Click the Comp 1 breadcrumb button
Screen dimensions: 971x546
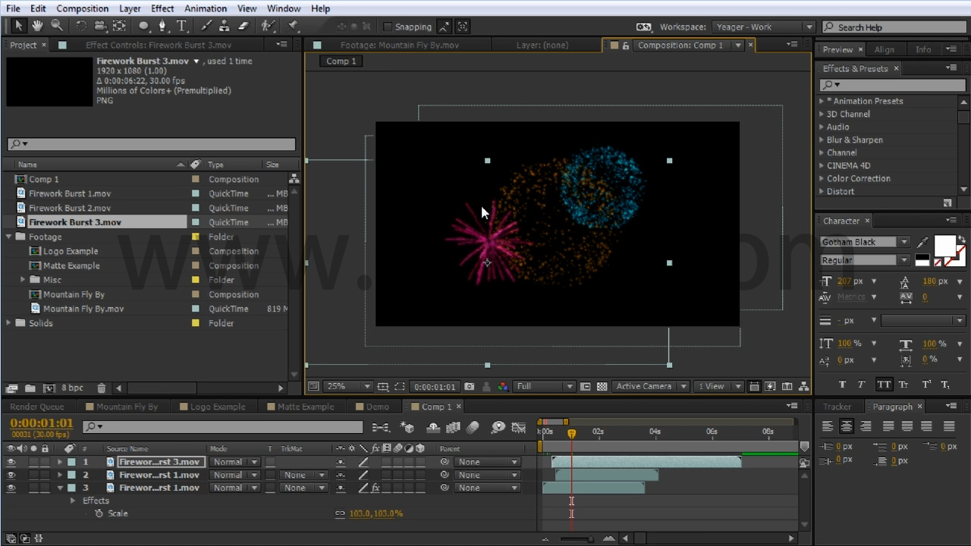click(341, 61)
